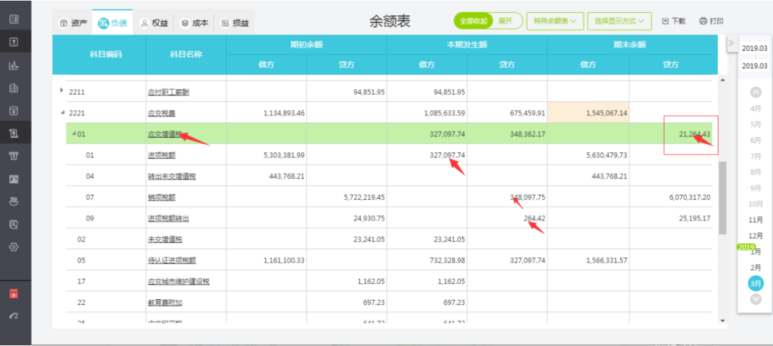Click the double down-arrow below 3月
The width and height of the screenshot is (773, 346).
click(755, 299)
